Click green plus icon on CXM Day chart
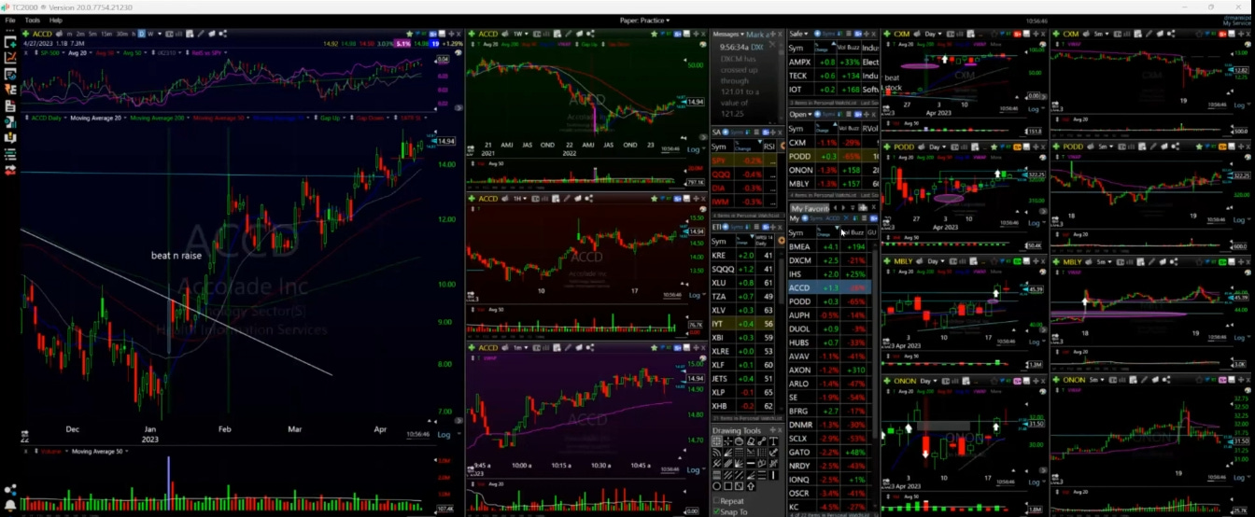 (x=887, y=34)
